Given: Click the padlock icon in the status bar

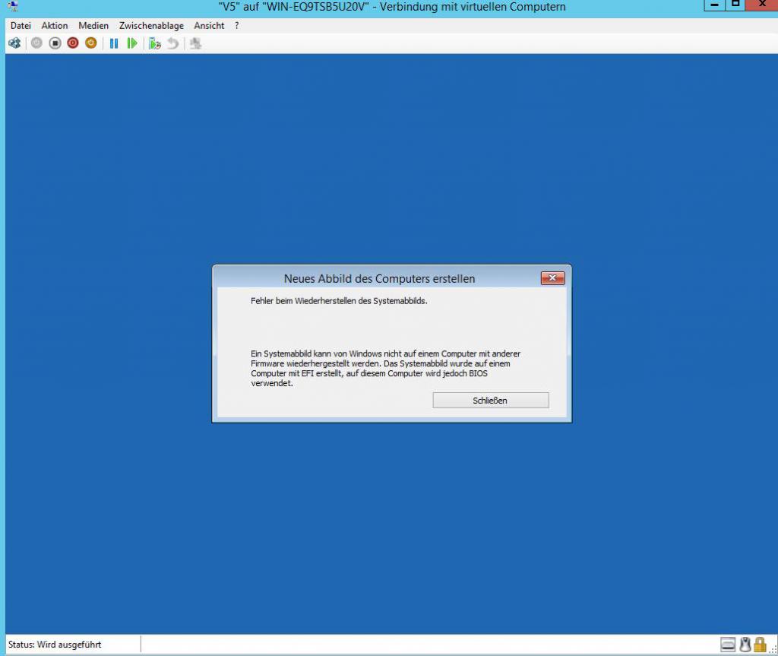Looking at the screenshot, I should point(760,645).
